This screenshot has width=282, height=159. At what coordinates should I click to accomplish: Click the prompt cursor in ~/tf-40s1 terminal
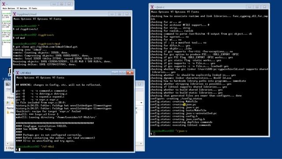point(19,149)
